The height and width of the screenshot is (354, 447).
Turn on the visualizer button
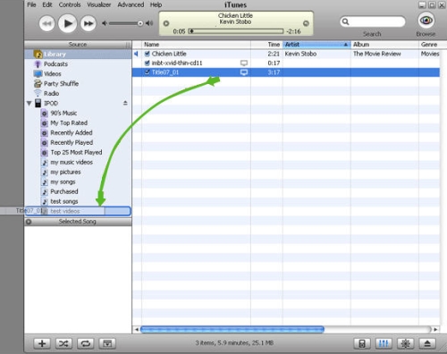pyautogui.click(x=406, y=343)
